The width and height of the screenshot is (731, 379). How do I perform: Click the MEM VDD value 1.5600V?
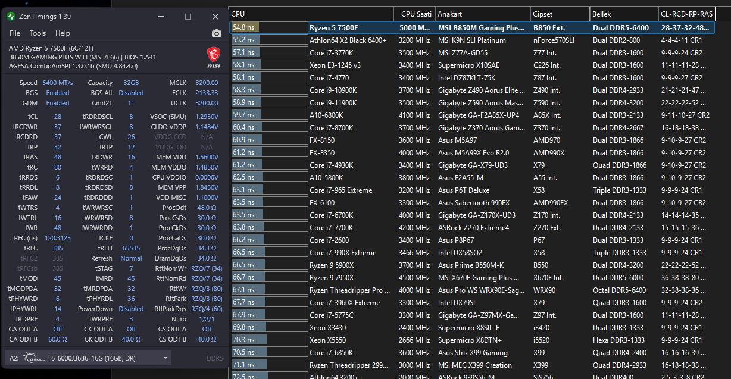coord(205,156)
